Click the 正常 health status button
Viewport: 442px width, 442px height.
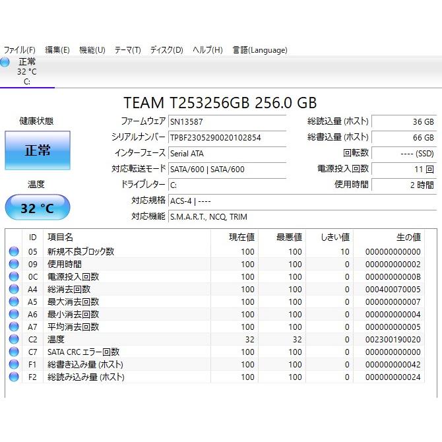pyautogui.click(x=38, y=150)
